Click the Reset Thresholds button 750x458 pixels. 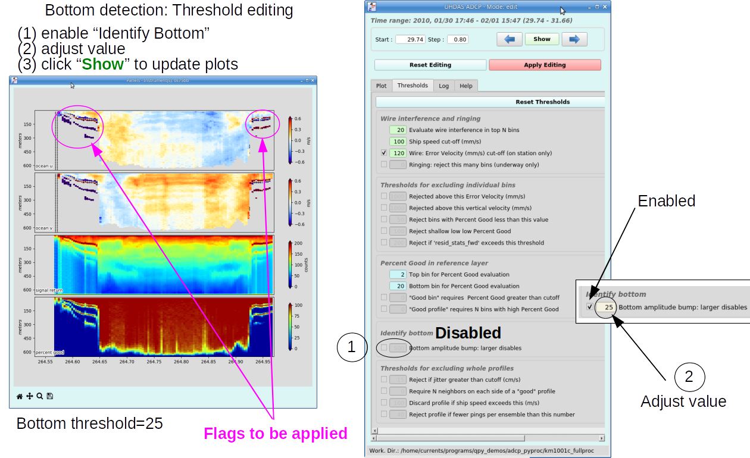(491, 102)
